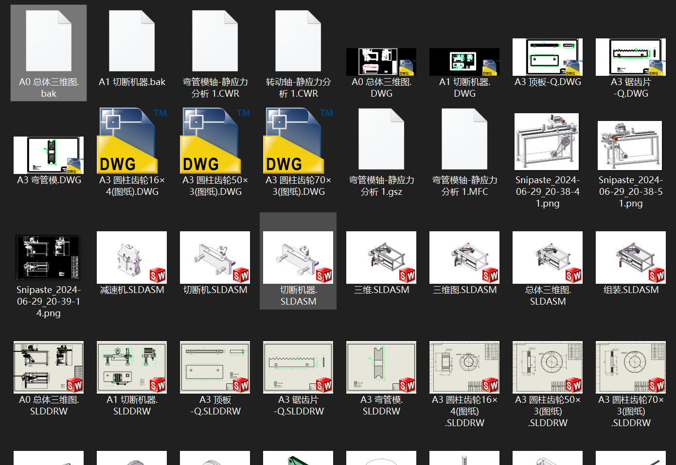Click thumbnail of 圆柱齿轮70×3(图纸).SLDDRW
Viewport: 676px width, 465px height.
(x=631, y=367)
